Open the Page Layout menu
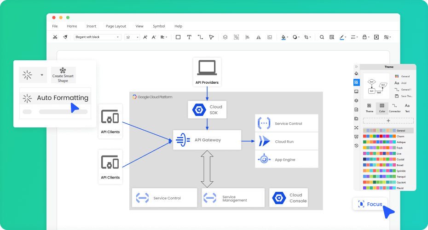 point(116,26)
